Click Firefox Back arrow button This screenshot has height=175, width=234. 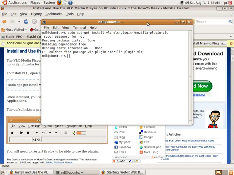[x=4, y=22]
